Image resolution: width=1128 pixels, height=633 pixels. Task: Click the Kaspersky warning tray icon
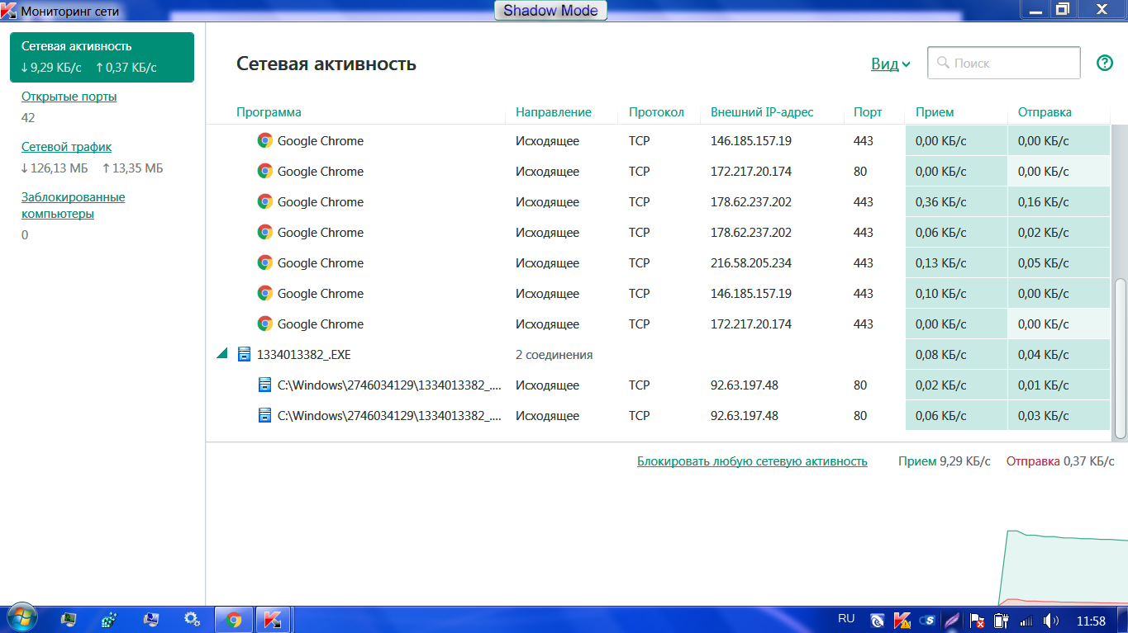(x=903, y=620)
